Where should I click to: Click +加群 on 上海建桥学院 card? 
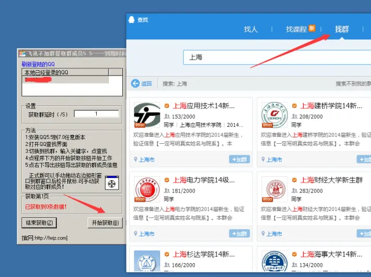tap(364, 159)
